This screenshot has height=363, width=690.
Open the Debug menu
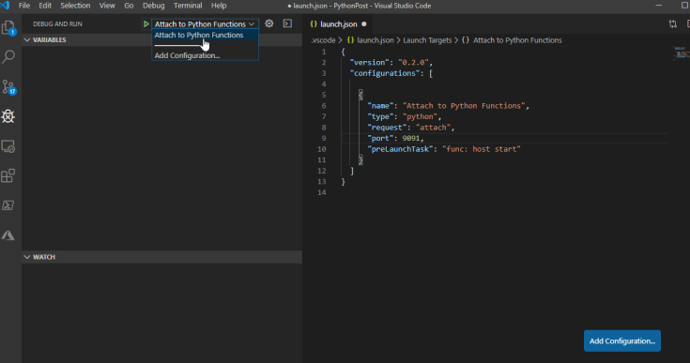(x=154, y=6)
